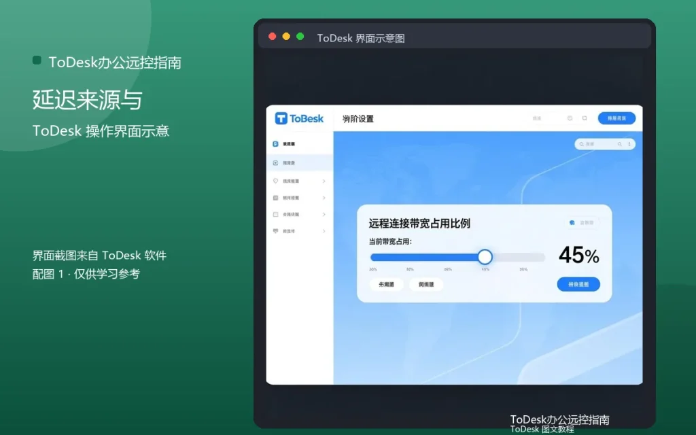Click the window-frame icon in the sidebar
Screen dimensions: 696x435
click(275, 214)
